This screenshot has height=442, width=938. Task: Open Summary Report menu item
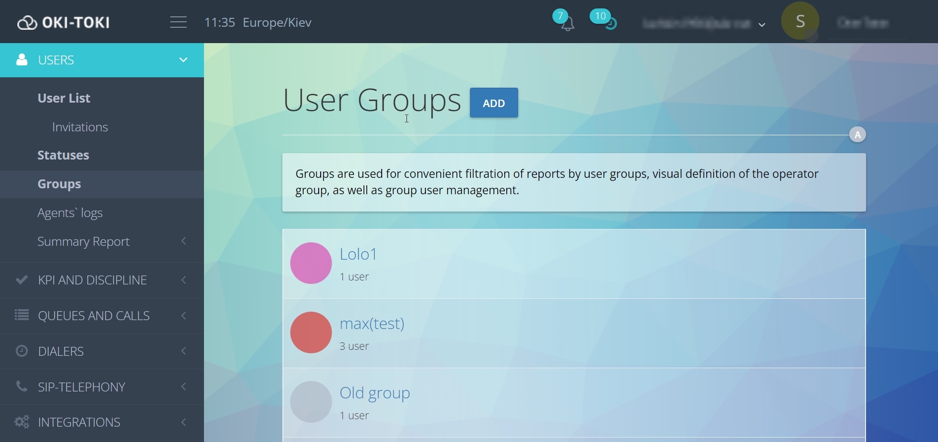83,241
